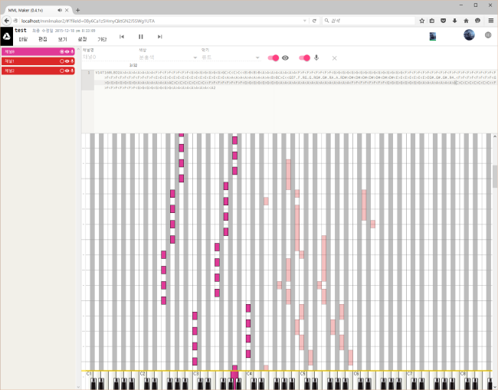The image size is (498, 390).
Task: Click the round user profile avatar
Action: point(469,35)
